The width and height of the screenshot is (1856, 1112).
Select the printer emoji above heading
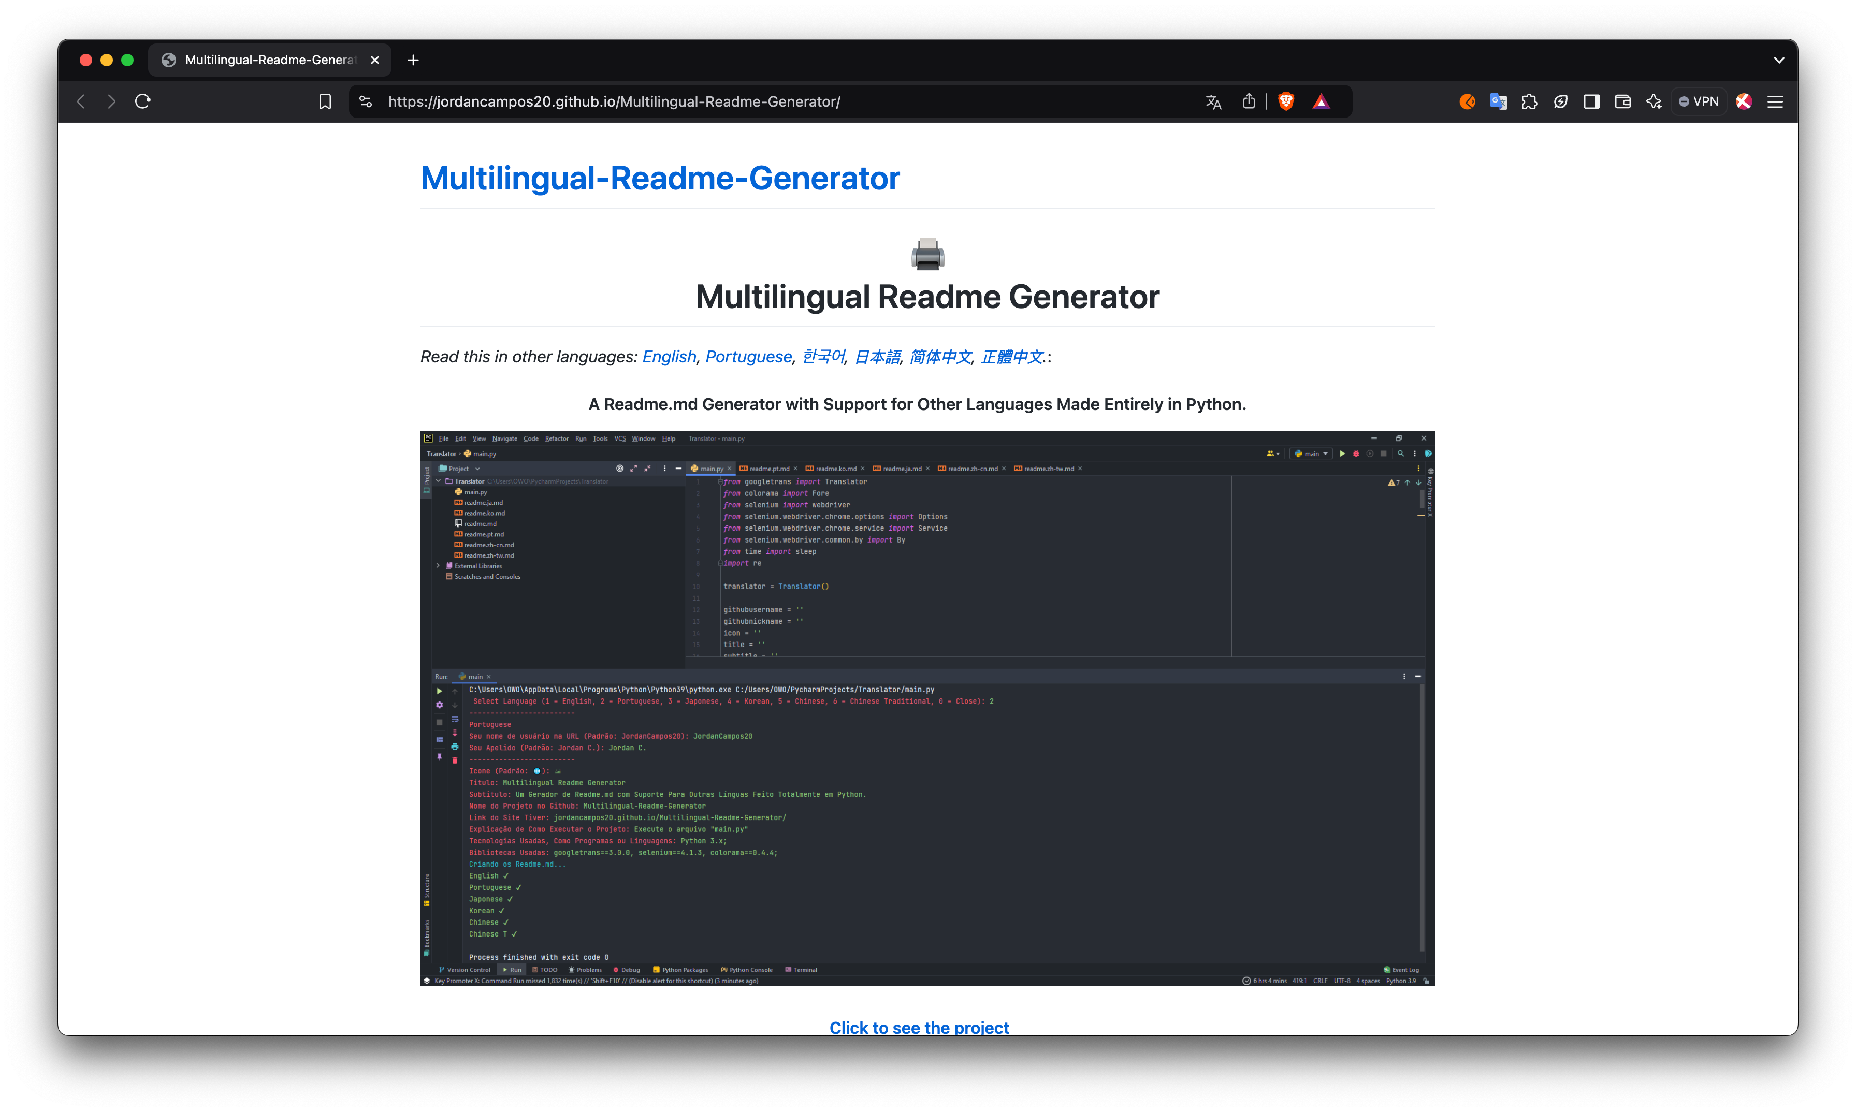927,254
